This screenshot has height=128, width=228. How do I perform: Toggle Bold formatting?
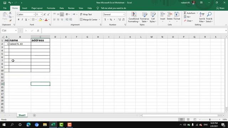[x=19, y=20]
